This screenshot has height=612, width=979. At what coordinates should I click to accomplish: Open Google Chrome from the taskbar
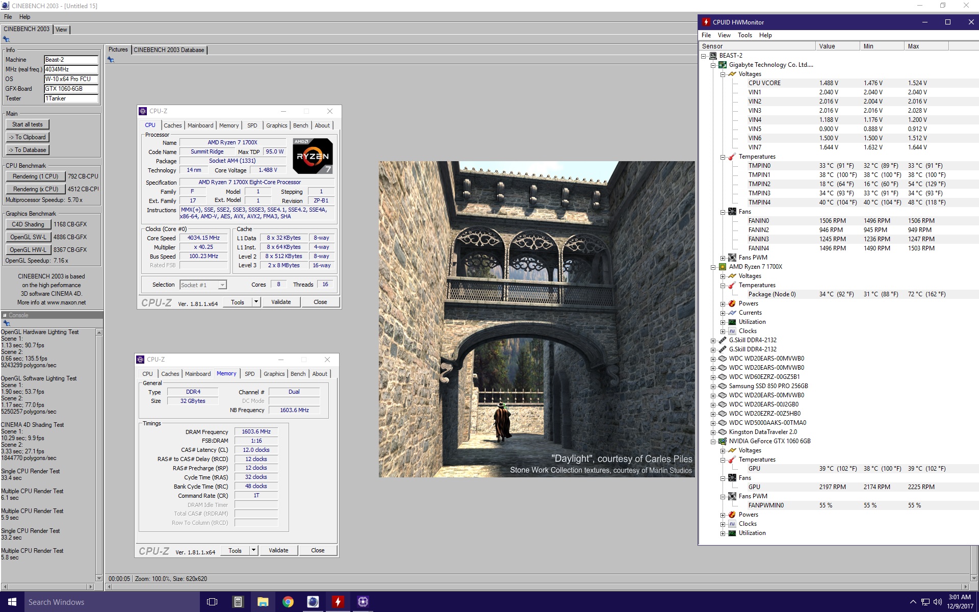pyautogui.click(x=288, y=602)
